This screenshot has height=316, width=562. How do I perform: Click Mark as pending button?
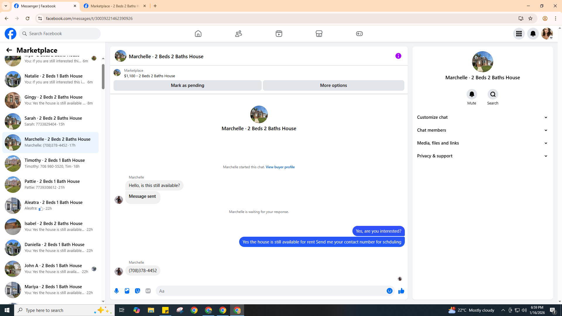tap(187, 85)
